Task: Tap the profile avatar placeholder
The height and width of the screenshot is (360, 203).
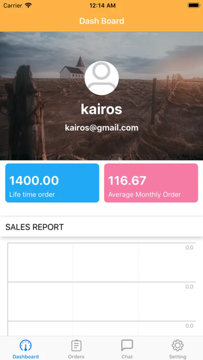Action: [x=101, y=78]
